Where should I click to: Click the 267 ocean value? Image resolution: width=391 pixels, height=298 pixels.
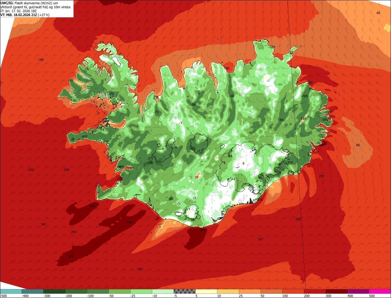(261, 239)
